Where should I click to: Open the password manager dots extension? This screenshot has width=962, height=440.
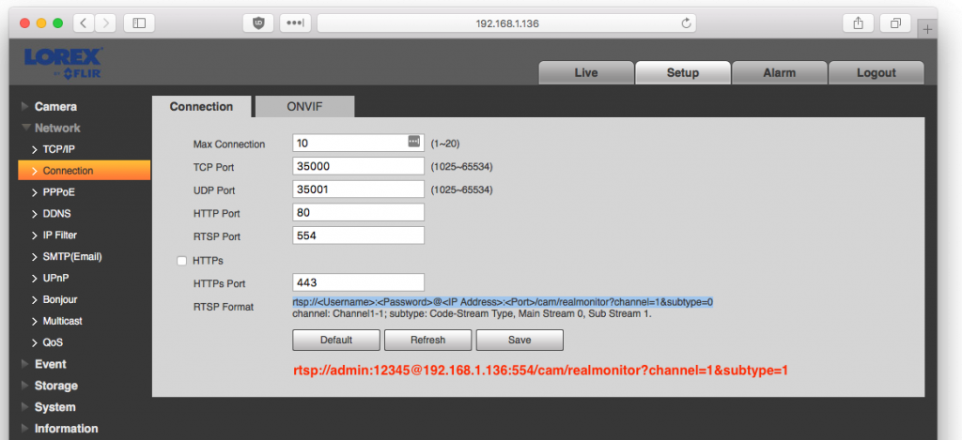click(x=296, y=23)
